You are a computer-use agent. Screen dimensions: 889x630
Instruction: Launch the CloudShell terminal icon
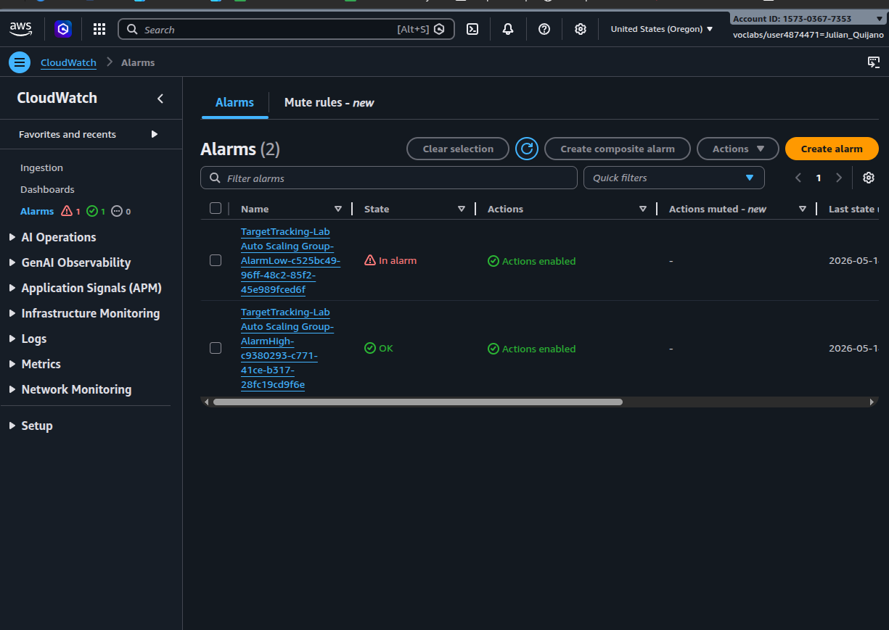tap(472, 29)
